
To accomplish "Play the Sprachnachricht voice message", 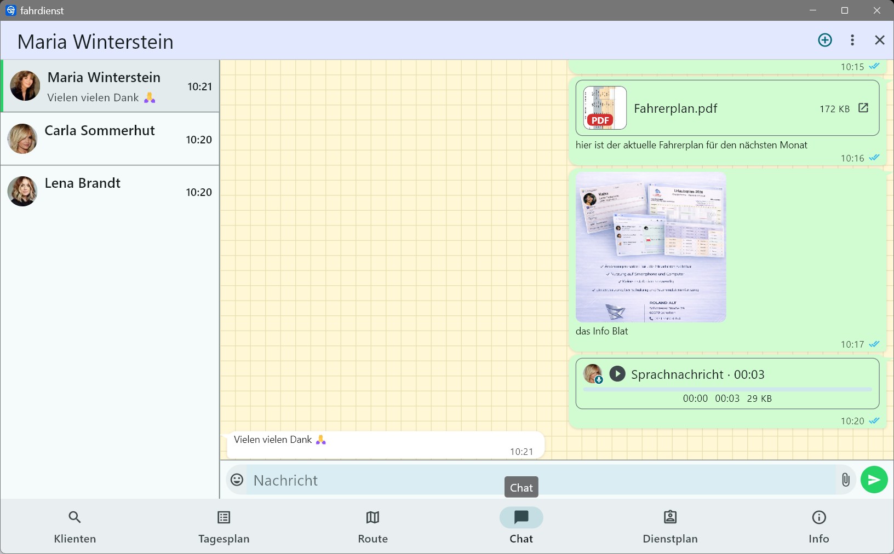I will tap(618, 374).
